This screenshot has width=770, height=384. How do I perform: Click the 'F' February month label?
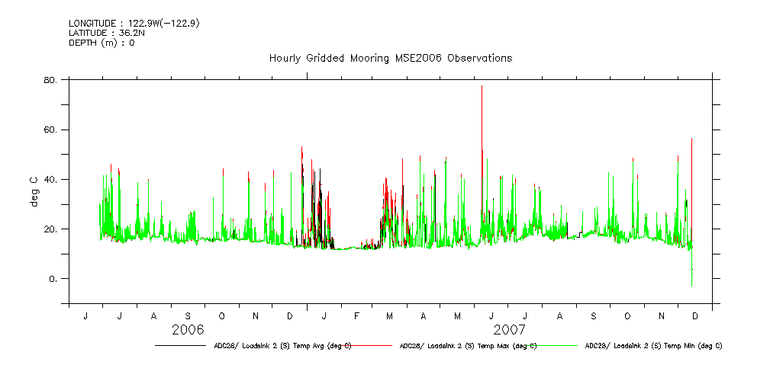(x=356, y=316)
